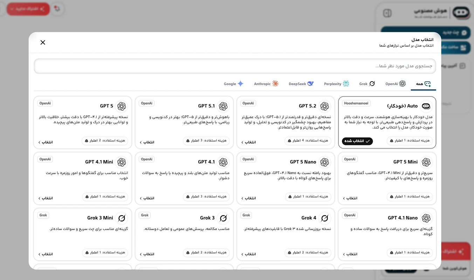Click the cost badge on the GPT 4.1 Mini card
474x280 pixels.
[105, 197]
